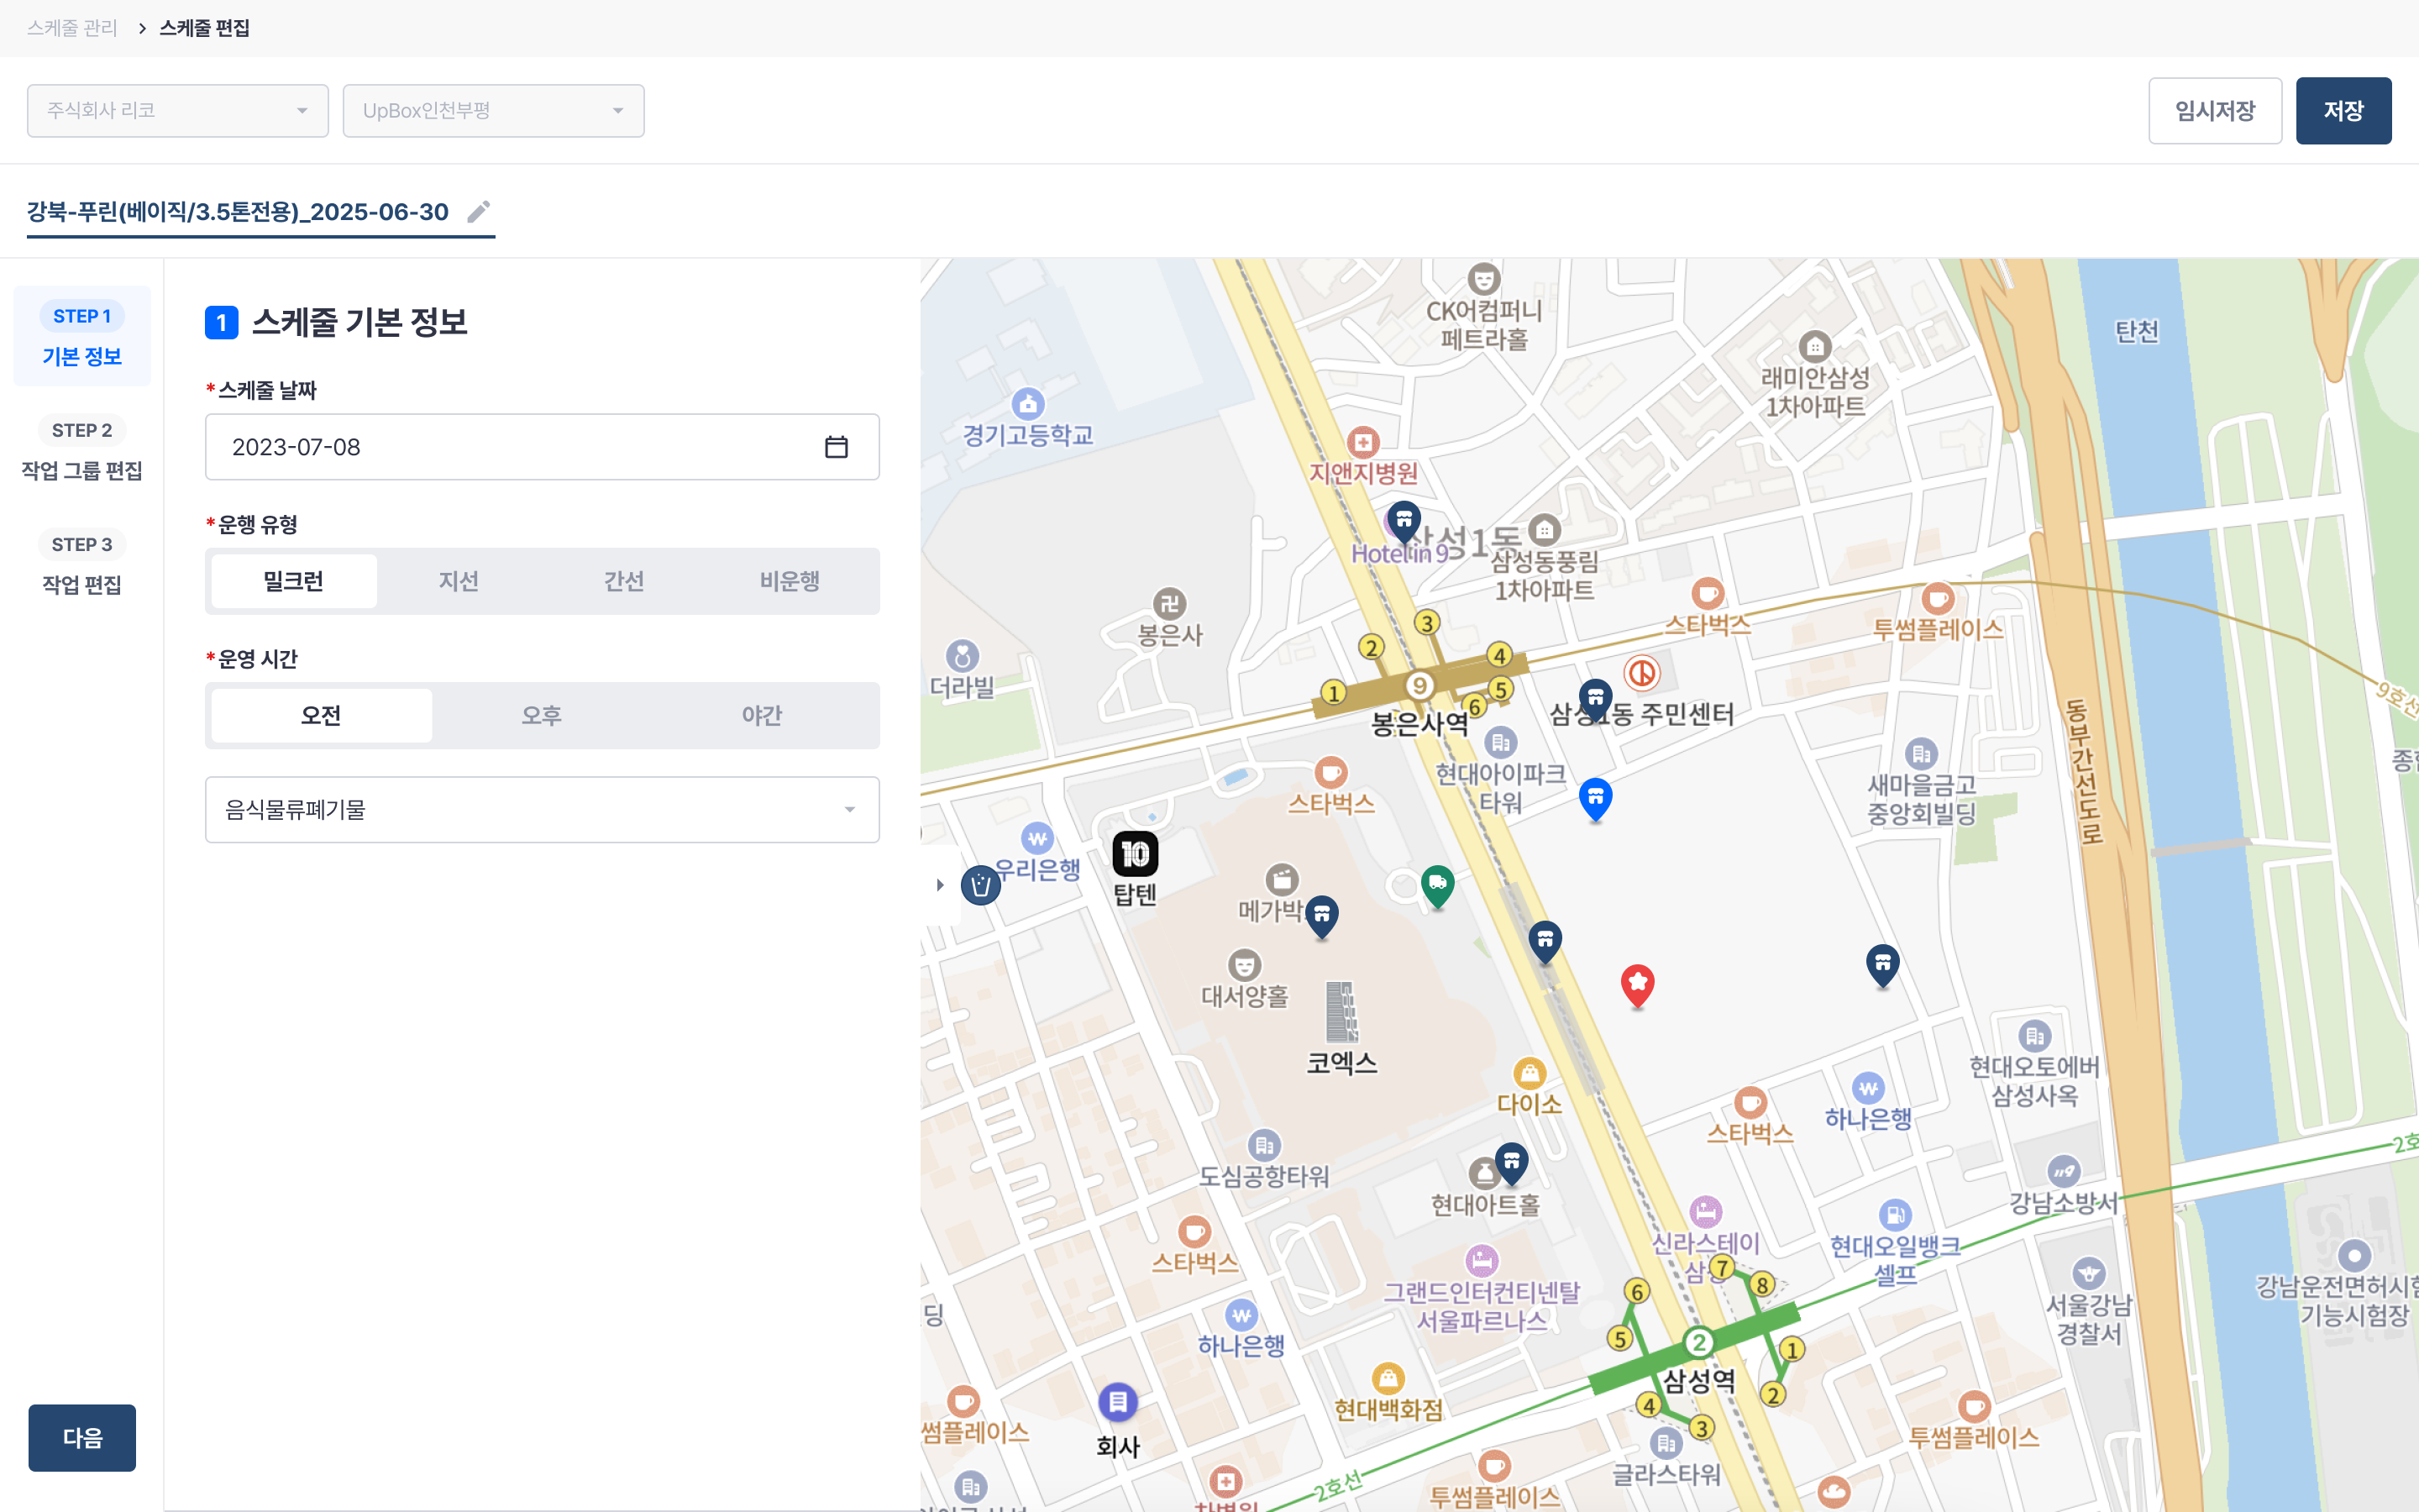This screenshot has width=2419, height=1512.
Task: Open the 주식회사 리코 company dropdown
Action: 178,111
